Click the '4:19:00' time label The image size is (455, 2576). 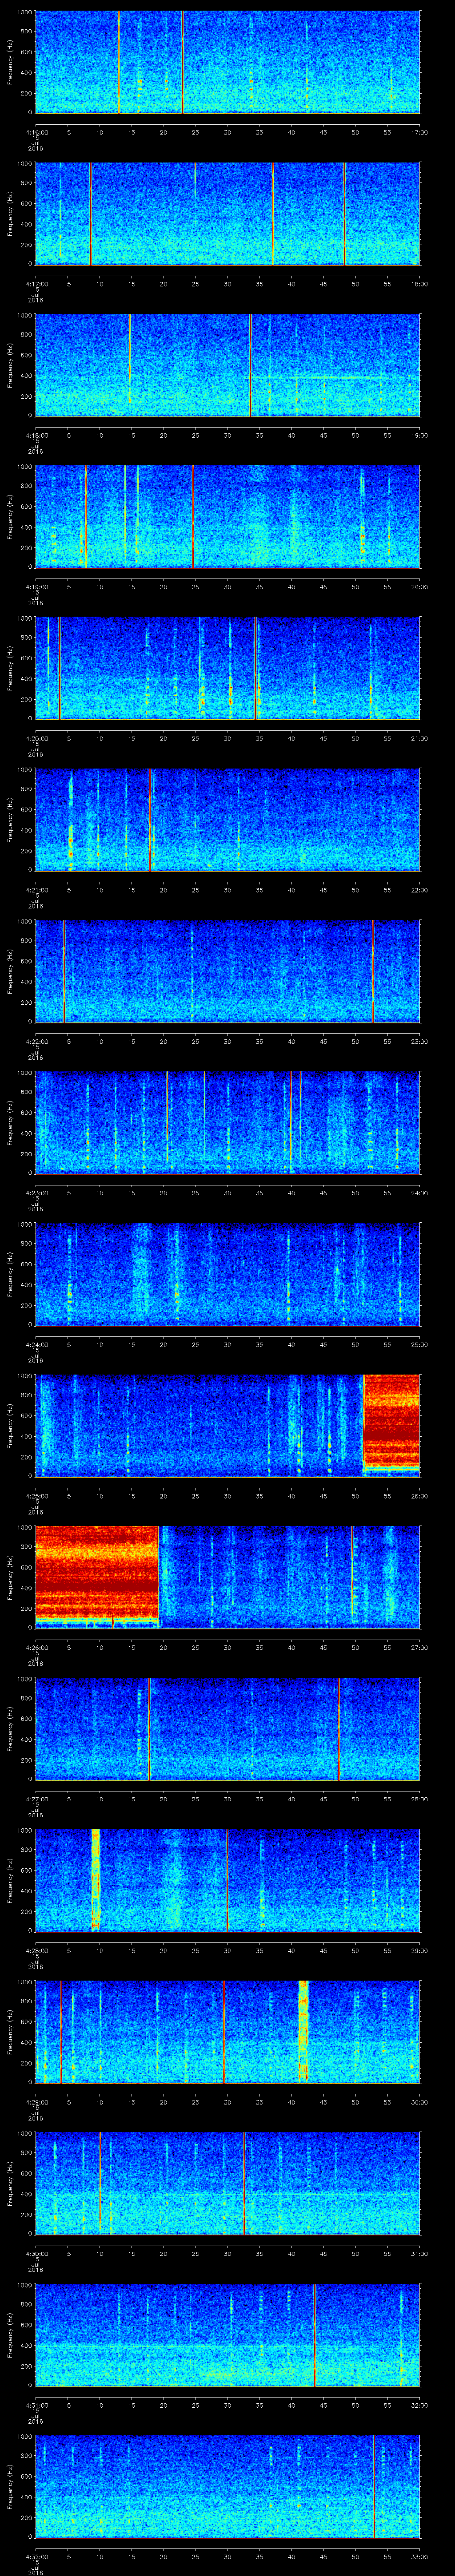tap(36, 587)
